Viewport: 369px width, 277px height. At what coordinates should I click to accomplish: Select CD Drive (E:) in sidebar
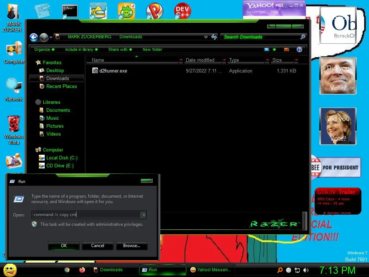tap(60, 166)
